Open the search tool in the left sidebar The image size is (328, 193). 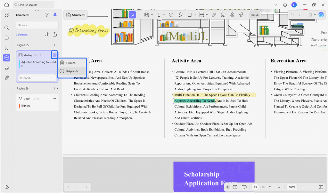7,28
